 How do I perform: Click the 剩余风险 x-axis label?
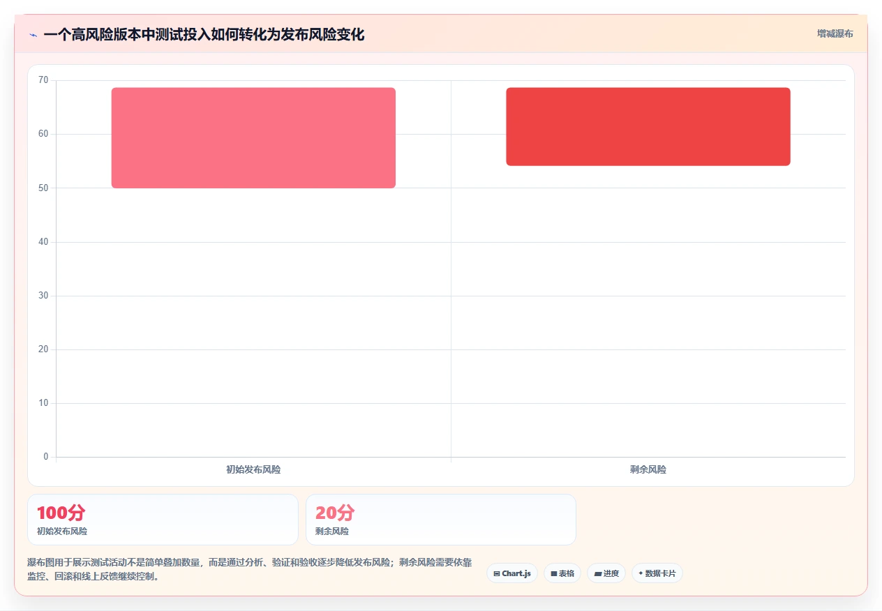[x=648, y=470]
